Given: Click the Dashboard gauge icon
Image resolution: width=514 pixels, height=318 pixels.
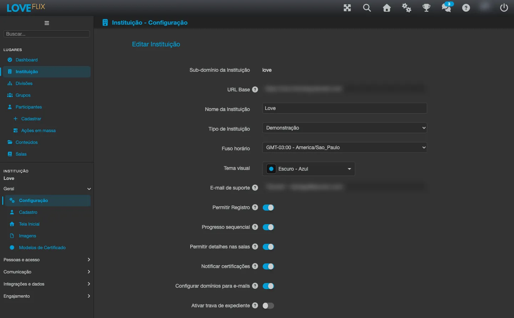Looking at the screenshot, I should coord(10,60).
